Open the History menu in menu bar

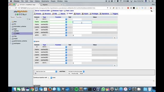coord(37,1)
